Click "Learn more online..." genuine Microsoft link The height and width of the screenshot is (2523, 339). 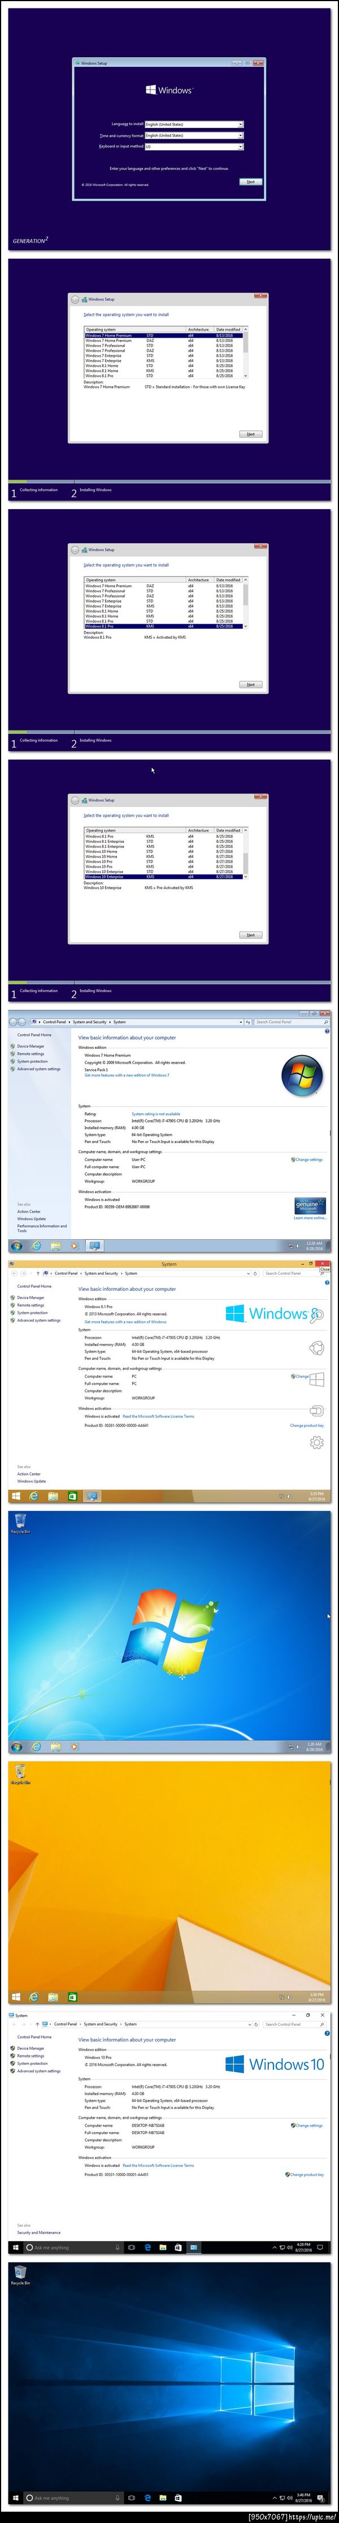click(x=310, y=1218)
